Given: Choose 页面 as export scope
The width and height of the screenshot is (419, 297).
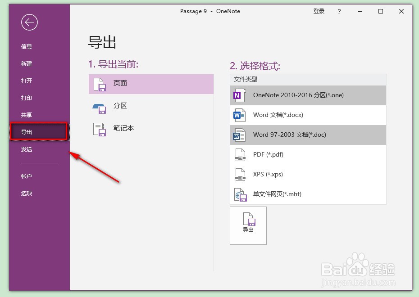Looking at the screenshot, I should 151,84.
